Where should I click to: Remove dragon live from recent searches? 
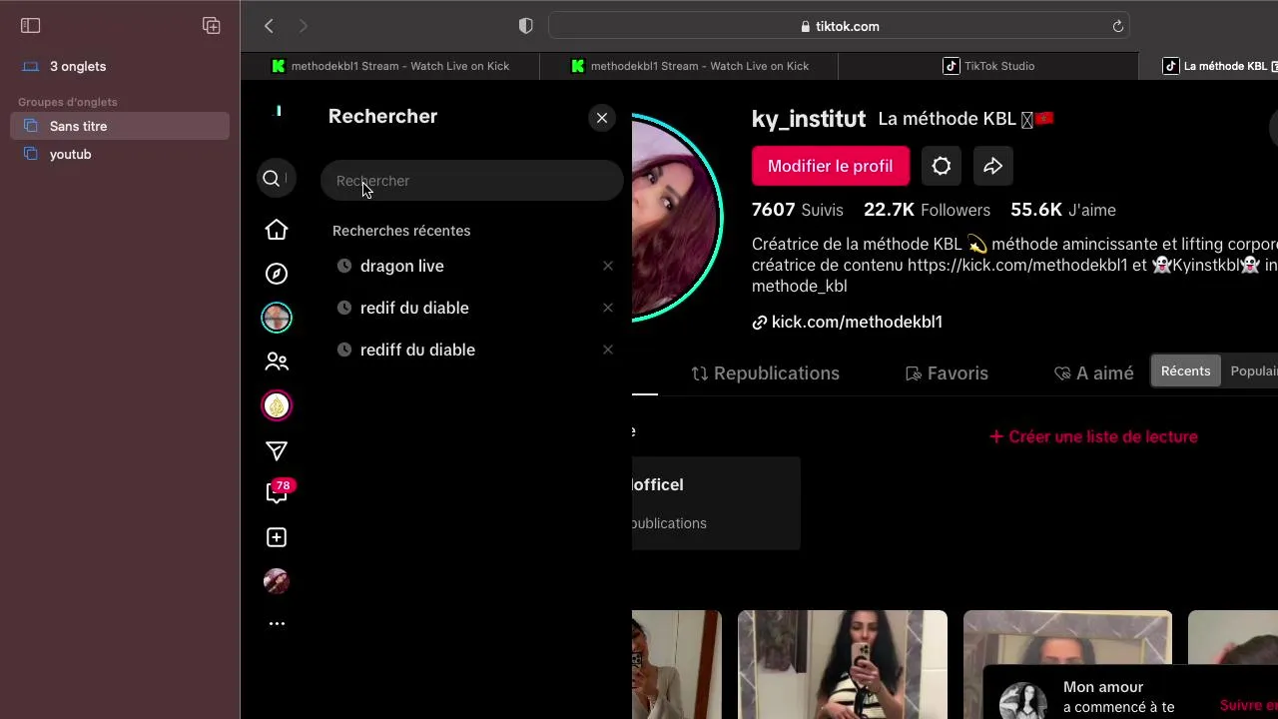[x=608, y=266]
